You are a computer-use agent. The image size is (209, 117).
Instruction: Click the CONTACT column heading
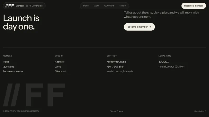coord(112,56)
